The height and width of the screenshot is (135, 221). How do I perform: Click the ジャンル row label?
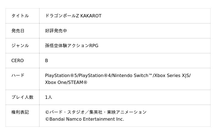tap(20, 46)
